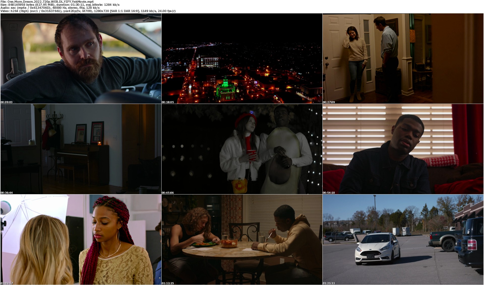Click the 00:27:09 timestamp label
The width and height of the screenshot is (484, 285).
pos(329,102)
